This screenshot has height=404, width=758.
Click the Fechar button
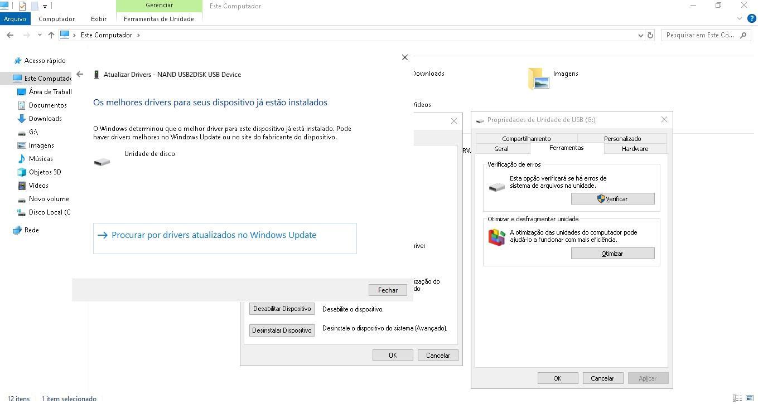(x=388, y=290)
